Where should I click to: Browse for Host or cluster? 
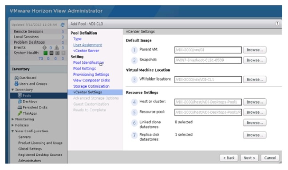[255, 102]
